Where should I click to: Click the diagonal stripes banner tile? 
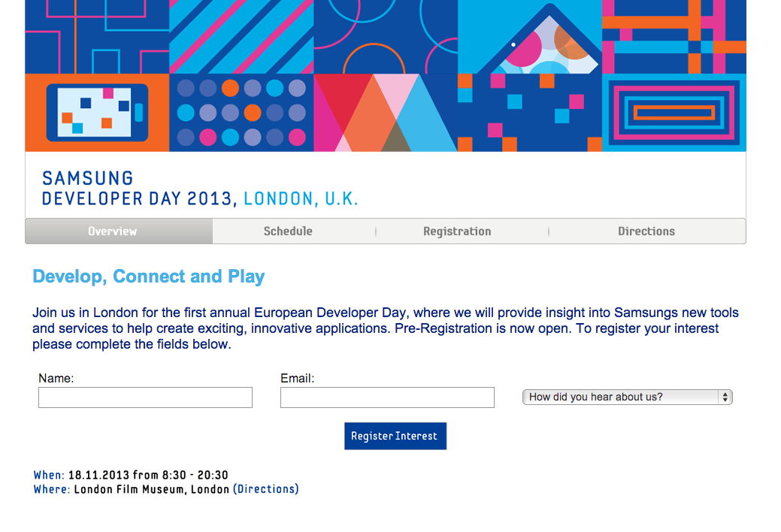[241, 37]
